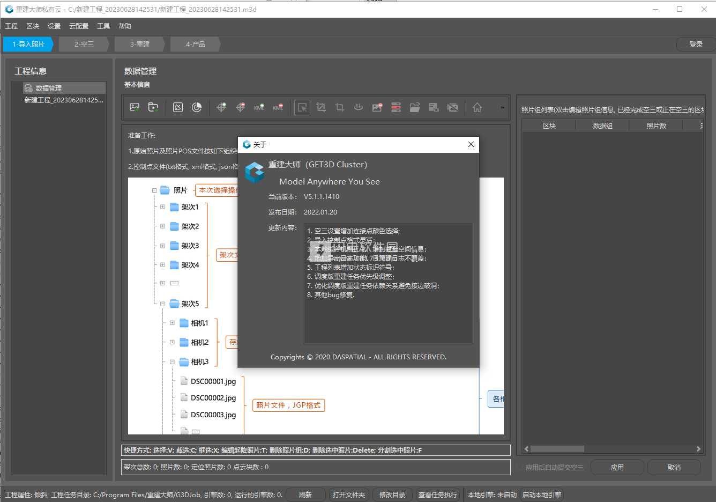Click the release date 2022.01.20

pos(320,212)
